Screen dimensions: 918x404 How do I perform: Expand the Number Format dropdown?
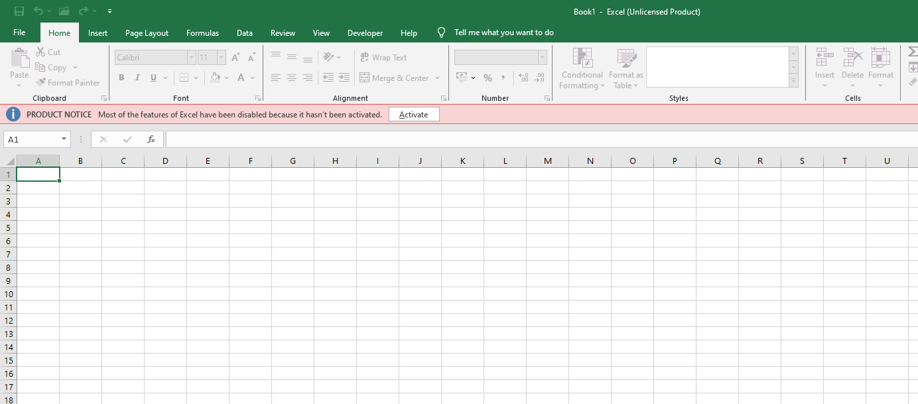point(543,58)
